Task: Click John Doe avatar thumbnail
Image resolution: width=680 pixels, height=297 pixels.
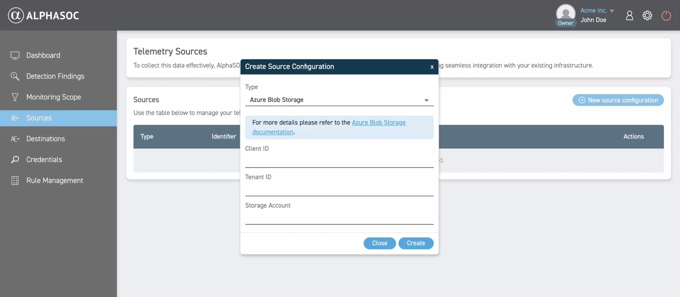Action: click(565, 13)
